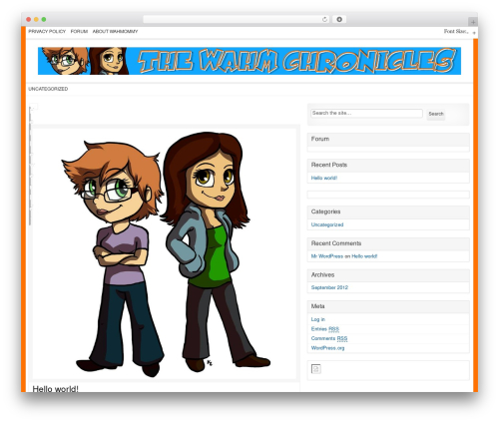
Task: Open the Mr WordPress commenter link
Action: pyautogui.click(x=327, y=256)
